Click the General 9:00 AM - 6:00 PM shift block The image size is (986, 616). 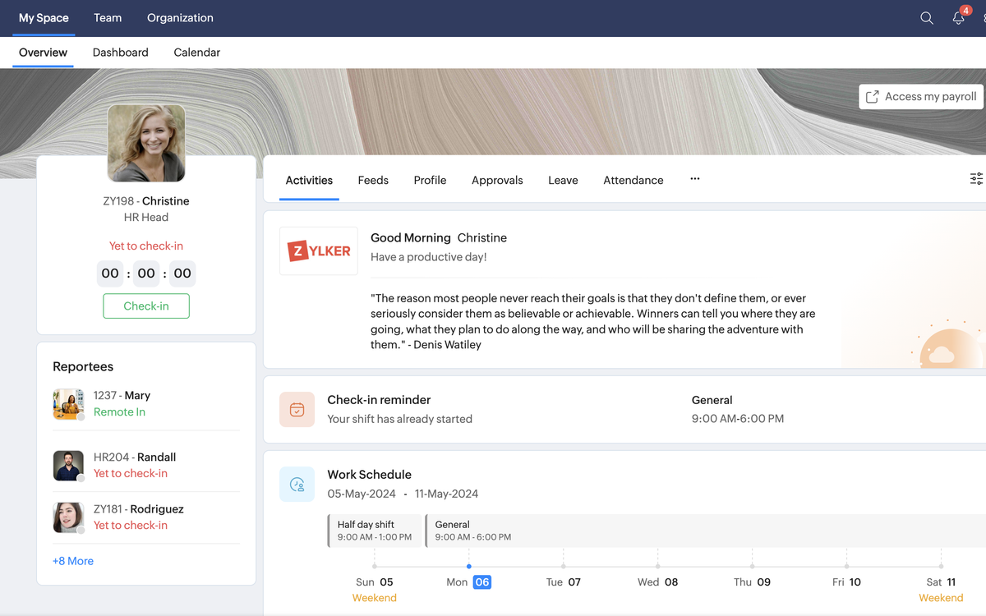point(705,531)
